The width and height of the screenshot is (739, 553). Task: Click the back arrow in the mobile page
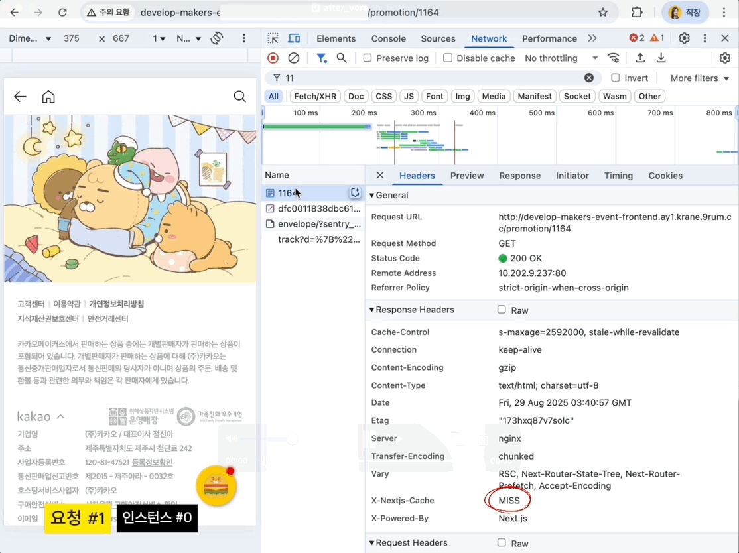[x=20, y=97]
